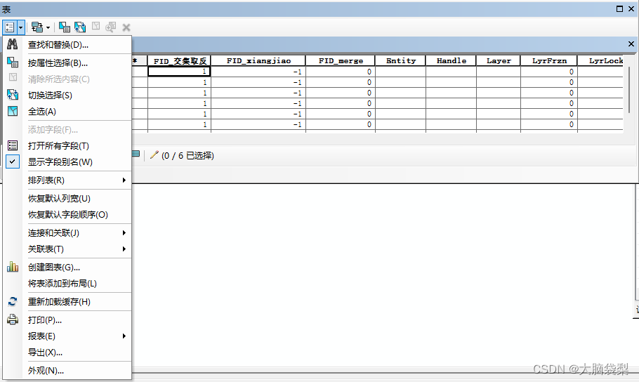Click the icon beside 按属性选择

click(13, 62)
